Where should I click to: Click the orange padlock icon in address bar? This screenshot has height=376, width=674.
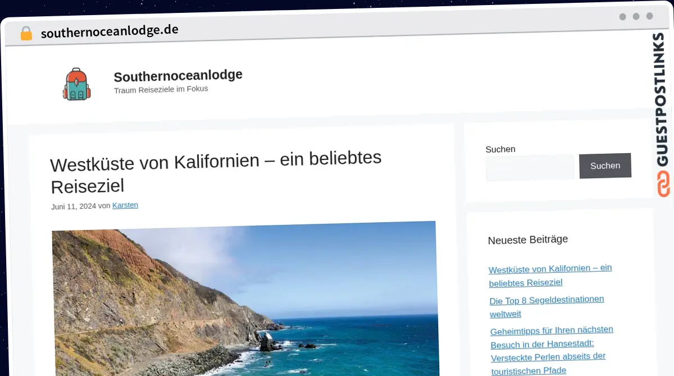pyautogui.click(x=26, y=34)
